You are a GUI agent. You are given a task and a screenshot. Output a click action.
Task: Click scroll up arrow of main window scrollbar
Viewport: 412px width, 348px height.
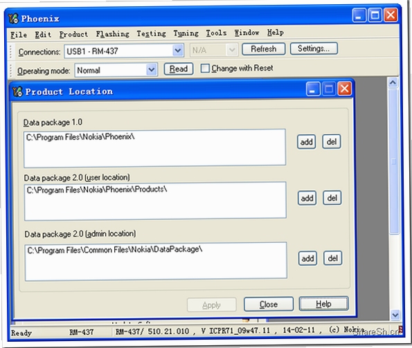[x=393, y=82]
